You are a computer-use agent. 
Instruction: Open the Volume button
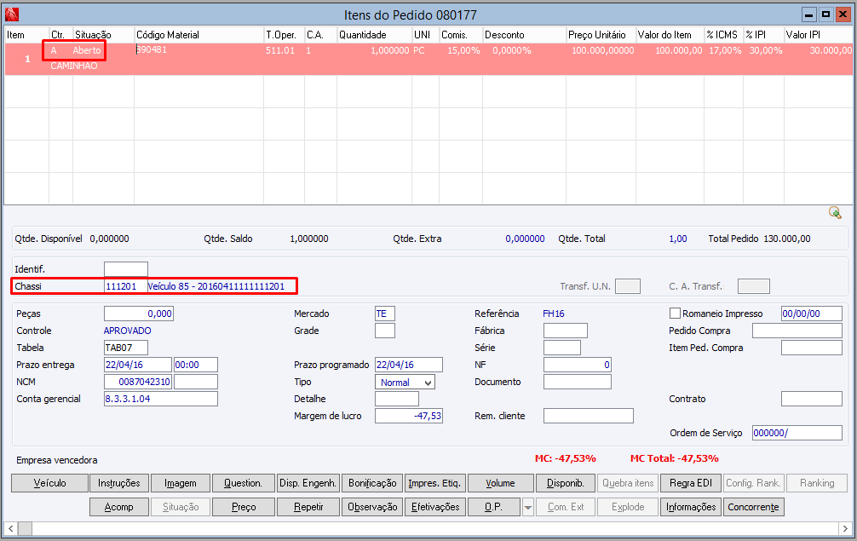point(501,483)
